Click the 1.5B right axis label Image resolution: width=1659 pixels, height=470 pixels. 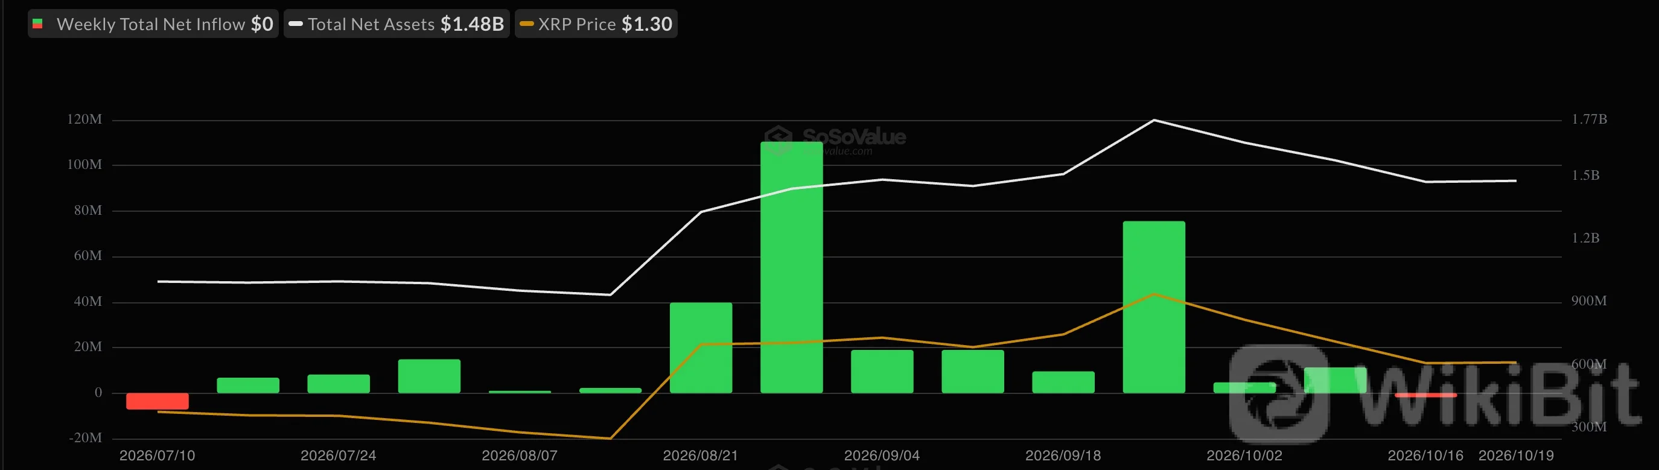tap(1585, 176)
